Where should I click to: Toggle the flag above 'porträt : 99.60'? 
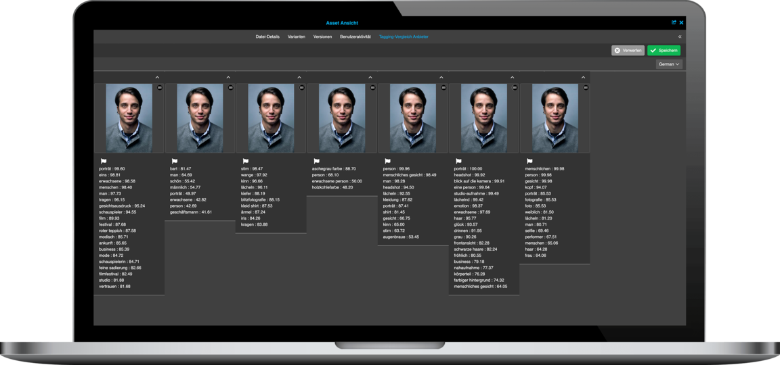pyautogui.click(x=103, y=162)
